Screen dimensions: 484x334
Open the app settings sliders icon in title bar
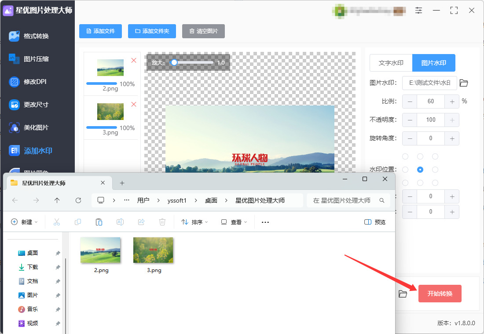pos(418,11)
